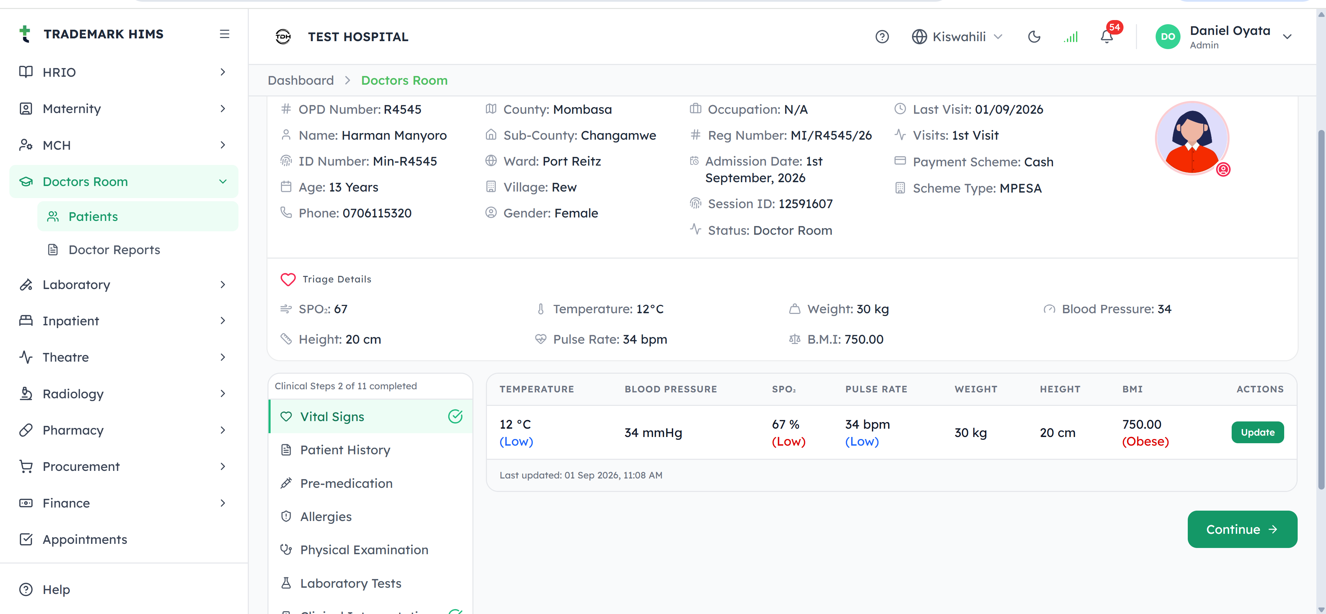1326x614 pixels.
Task: Click the DO user avatar circle
Action: [x=1167, y=37]
